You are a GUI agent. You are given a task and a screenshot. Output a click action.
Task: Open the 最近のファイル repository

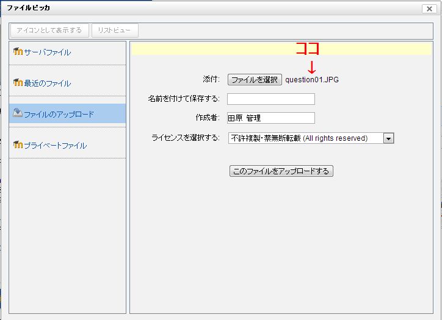coord(47,84)
